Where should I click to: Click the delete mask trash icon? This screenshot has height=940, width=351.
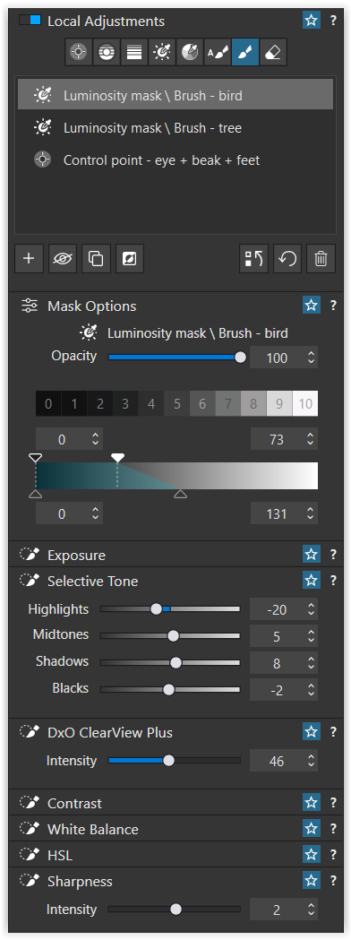321,258
